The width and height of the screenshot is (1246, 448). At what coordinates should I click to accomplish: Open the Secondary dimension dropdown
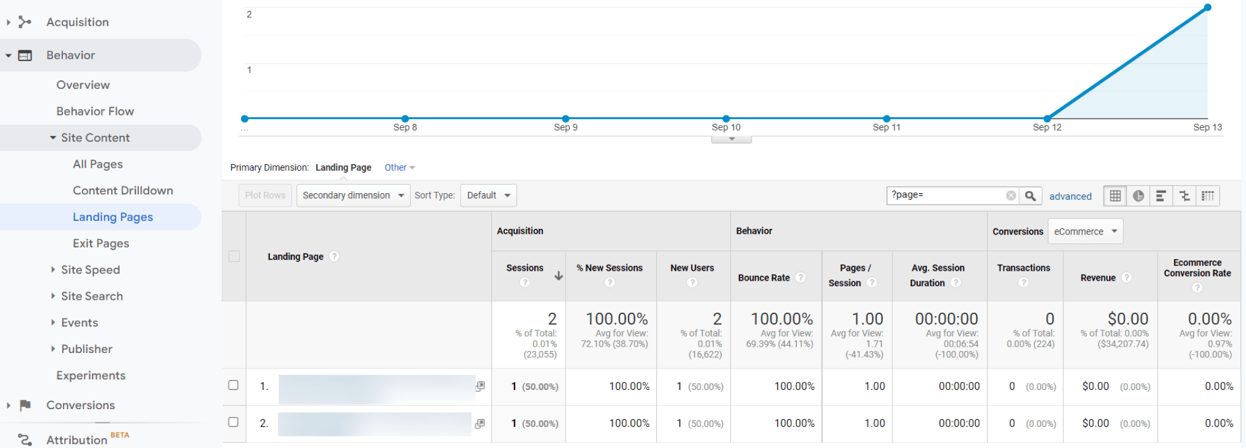point(353,196)
